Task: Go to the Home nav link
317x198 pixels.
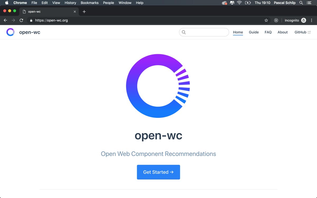Action: (x=238, y=32)
